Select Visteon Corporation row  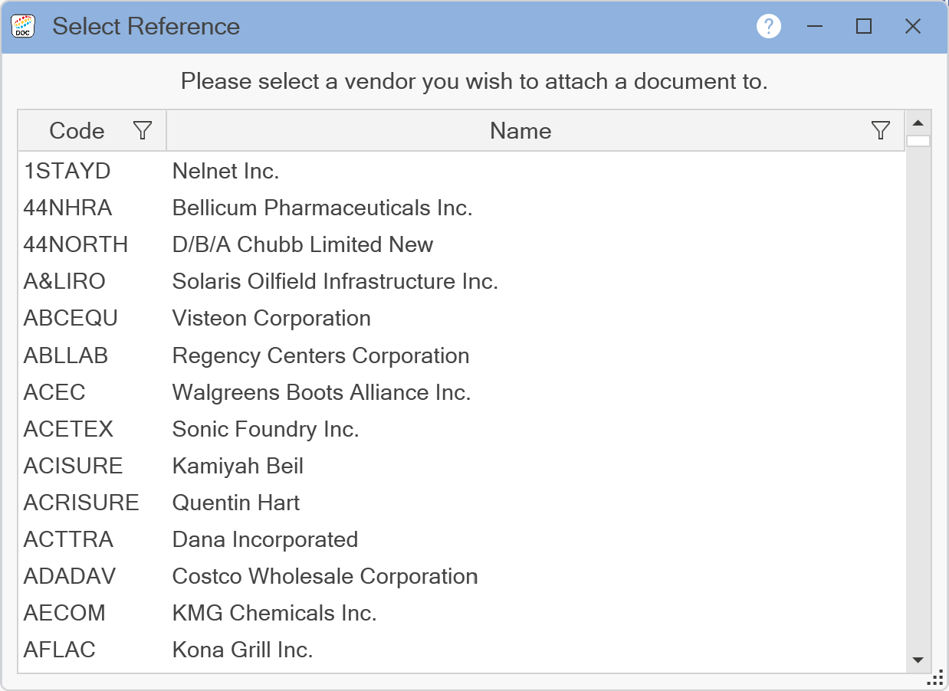(271, 318)
